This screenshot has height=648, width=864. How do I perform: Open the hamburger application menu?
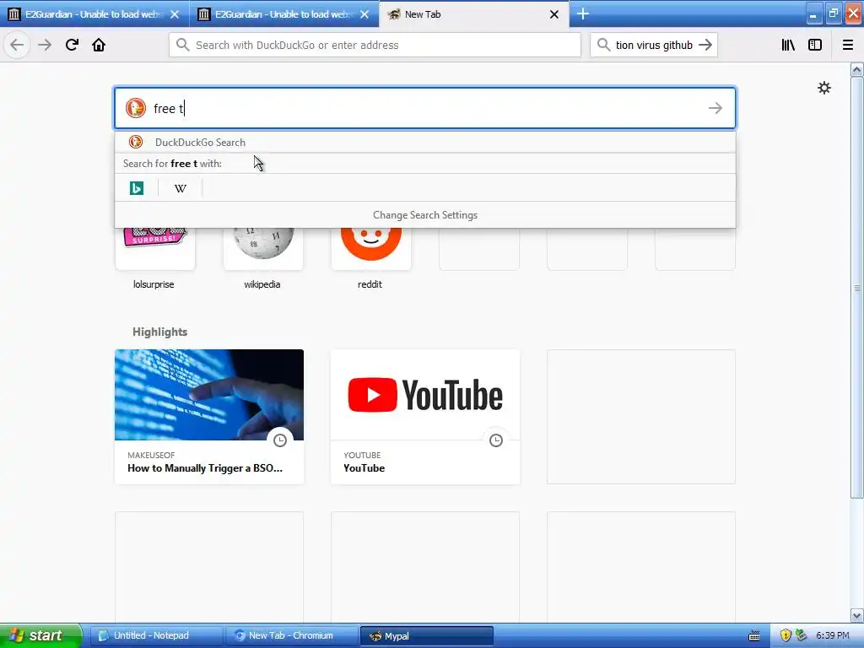coord(848,46)
